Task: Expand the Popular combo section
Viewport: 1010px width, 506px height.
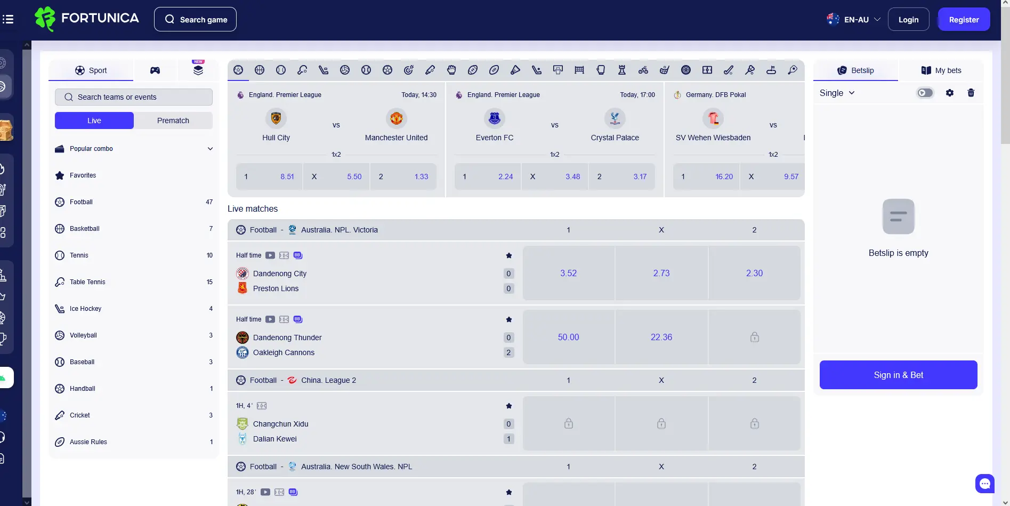Action: 134,149
